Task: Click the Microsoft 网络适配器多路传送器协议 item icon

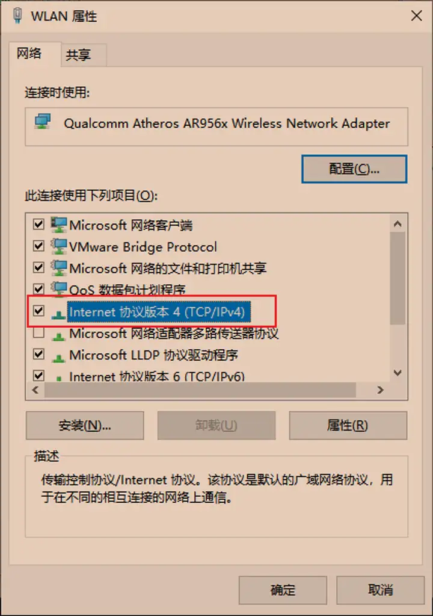Action: [x=59, y=334]
